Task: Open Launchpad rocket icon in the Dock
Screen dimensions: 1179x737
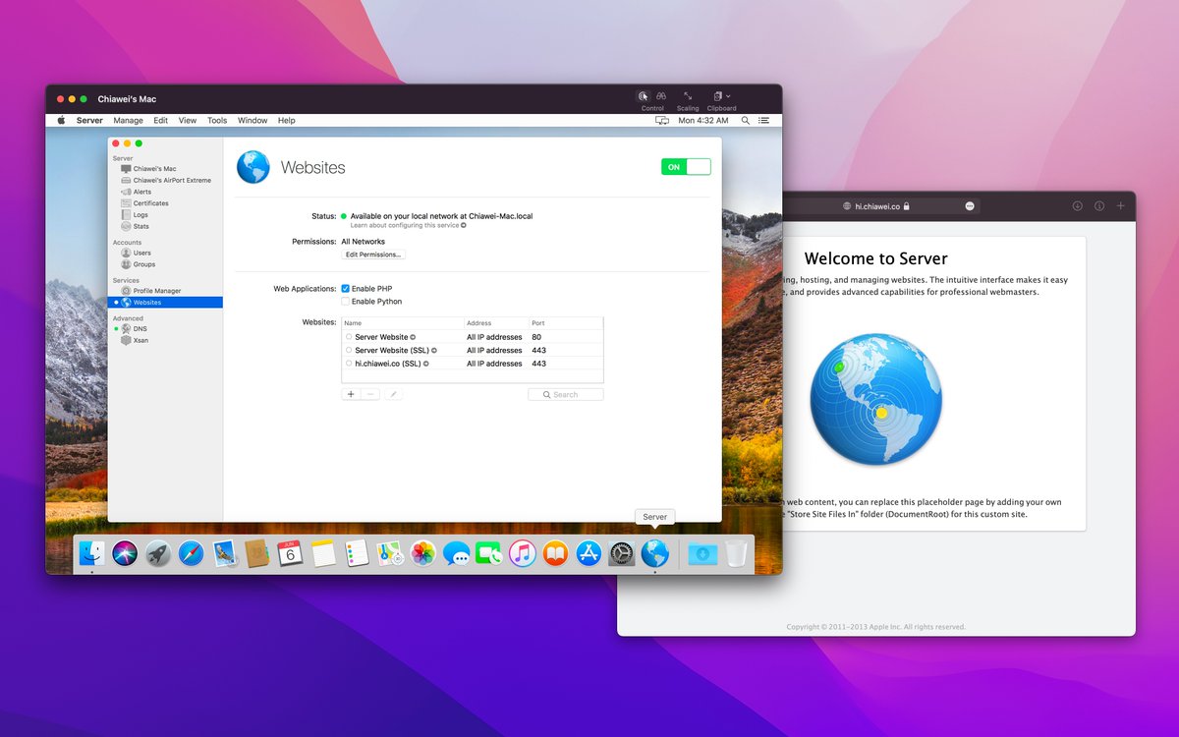Action: pos(157,553)
